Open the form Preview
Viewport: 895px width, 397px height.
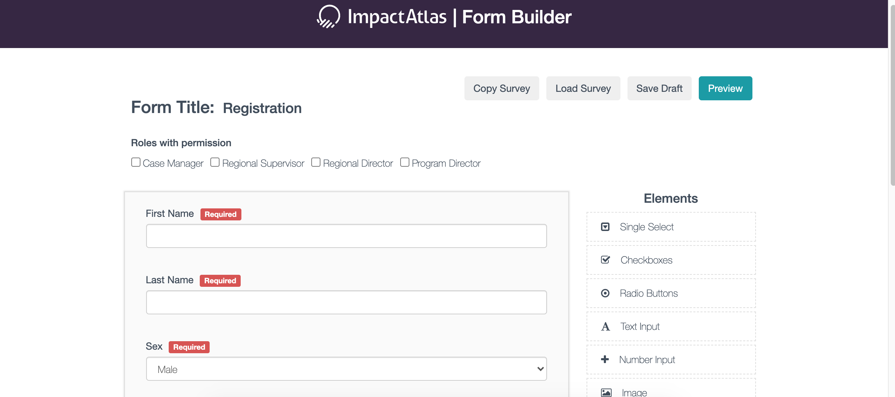click(725, 88)
